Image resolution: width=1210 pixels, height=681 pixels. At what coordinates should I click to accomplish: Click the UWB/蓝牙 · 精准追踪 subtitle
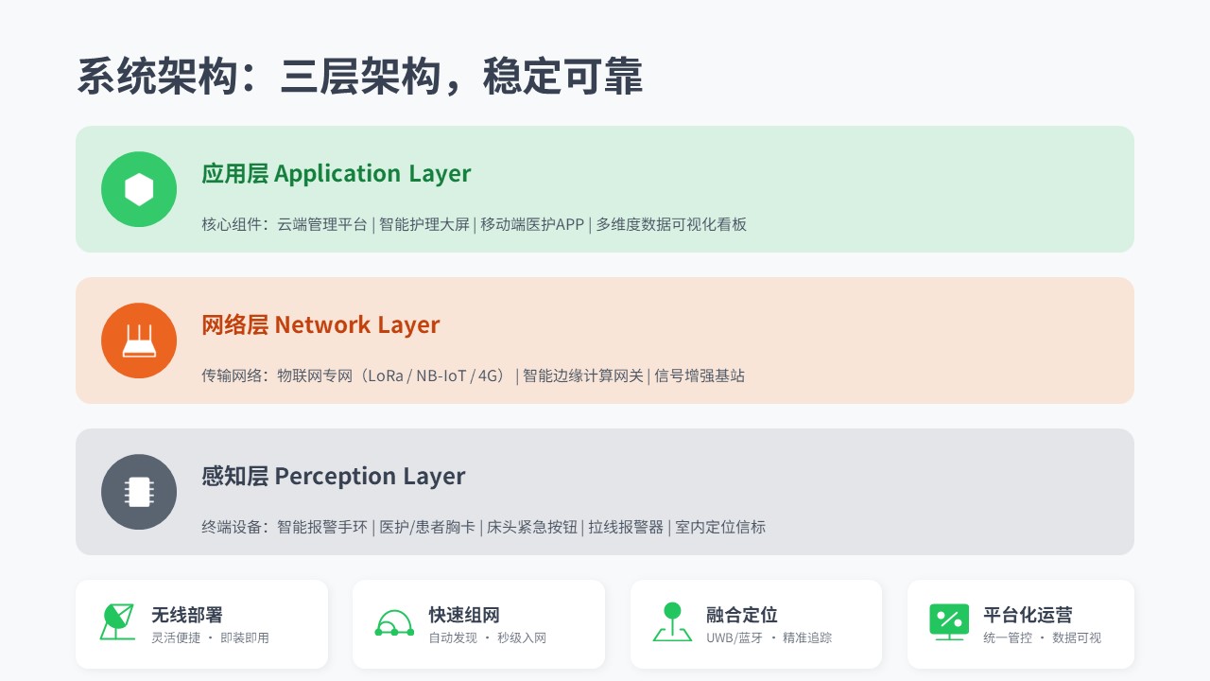coord(769,638)
